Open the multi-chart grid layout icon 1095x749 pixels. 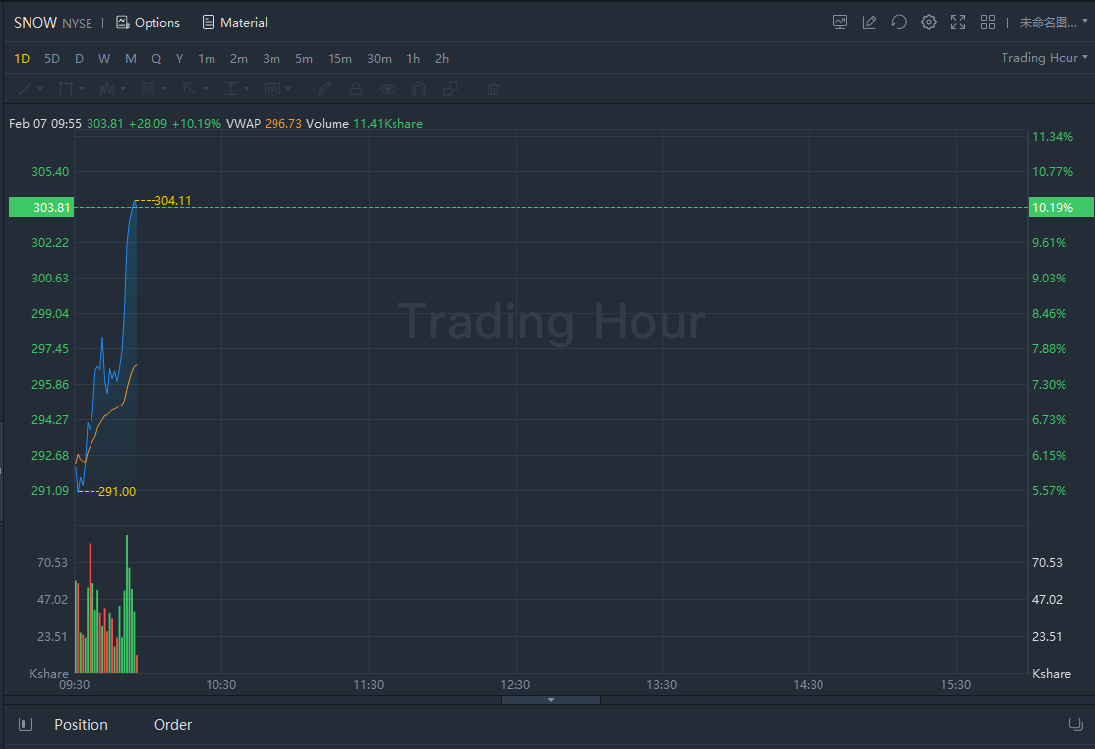coord(988,23)
